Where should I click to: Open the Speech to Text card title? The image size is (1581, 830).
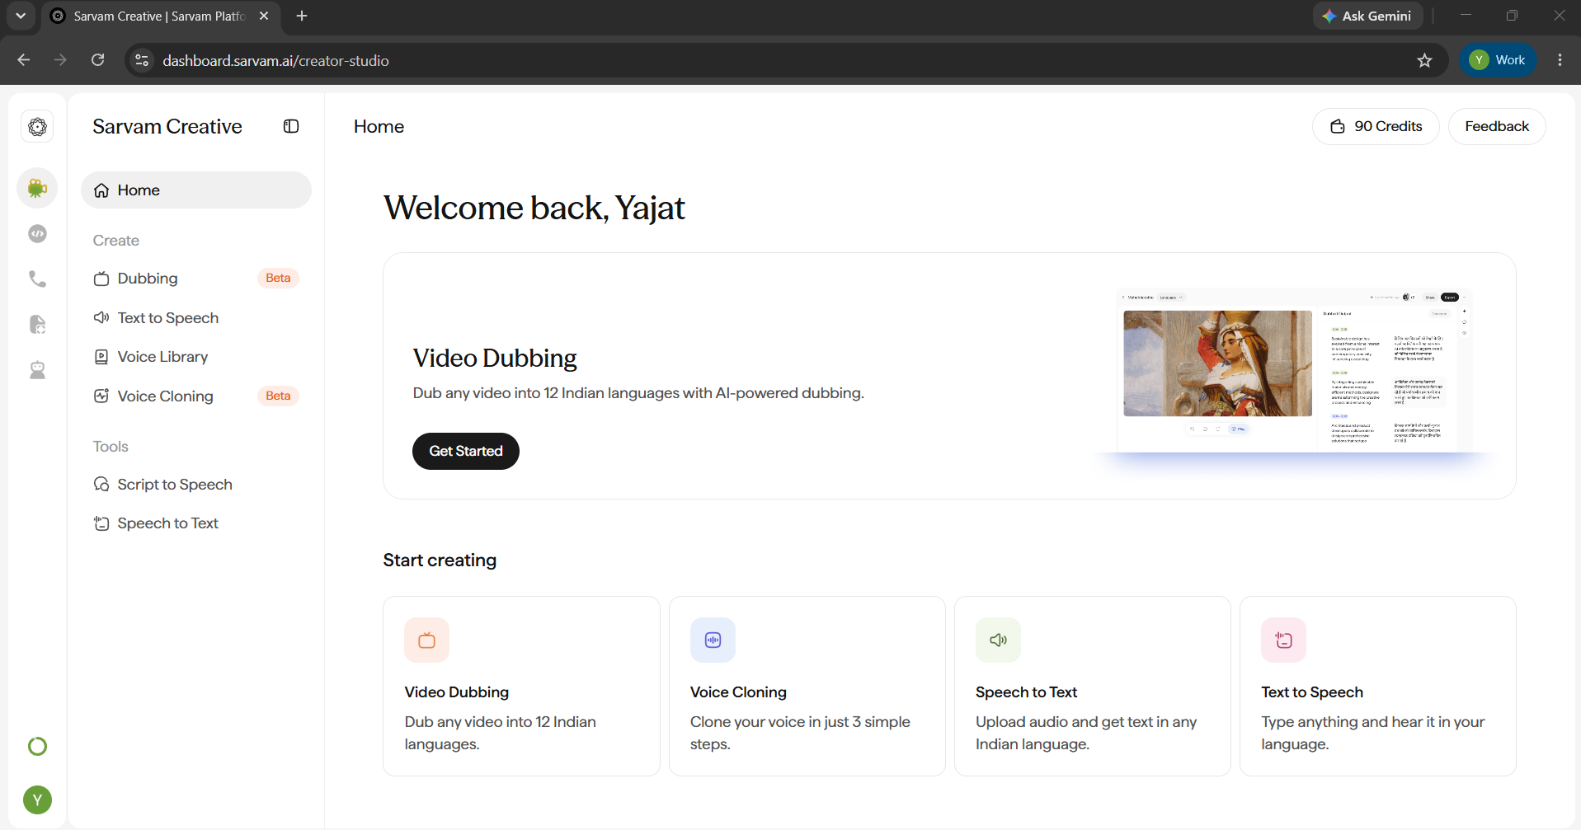1026,692
